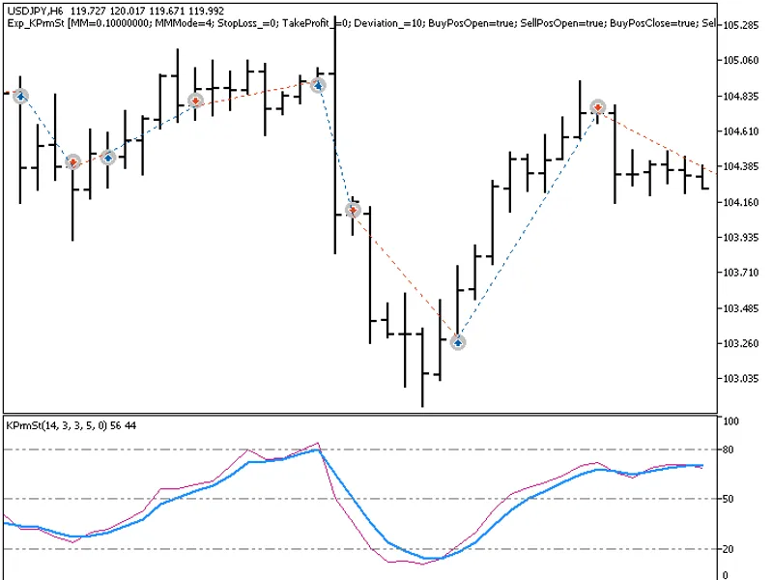Viewport: 773px width, 580px height.
Task: Click the earliest red sell arrow marker
Action: (x=73, y=161)
